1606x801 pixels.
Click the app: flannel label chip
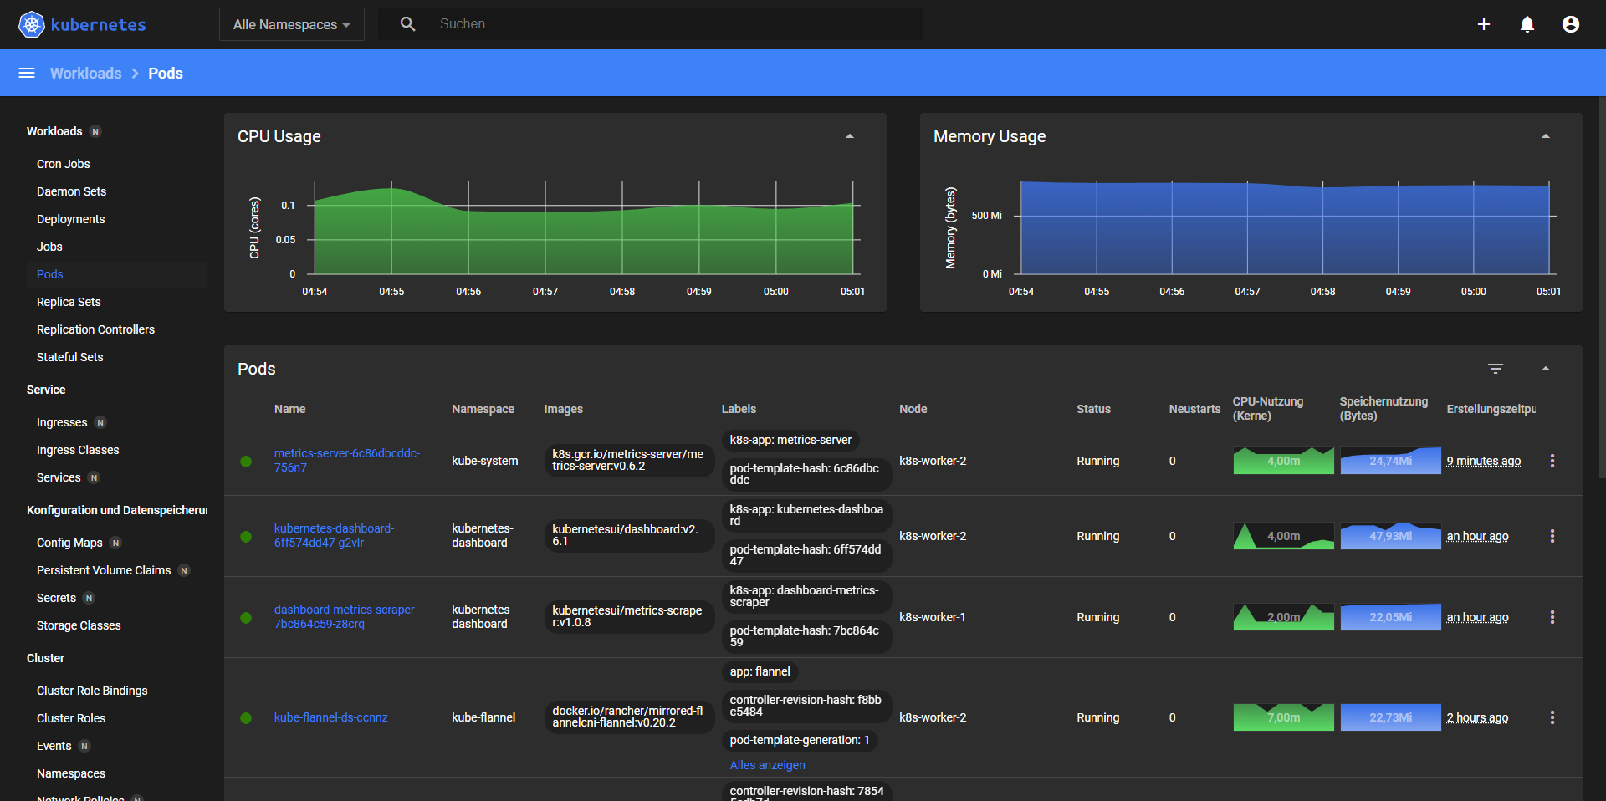[760, 671]
